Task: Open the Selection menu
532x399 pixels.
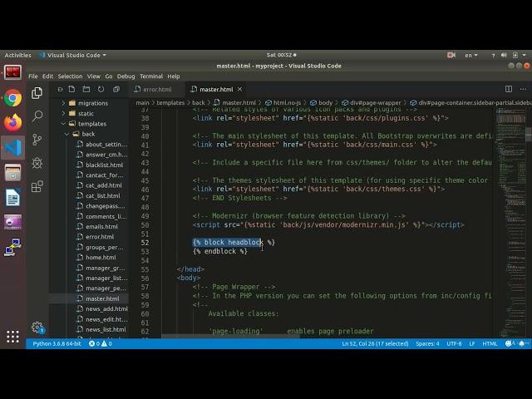Action: click(x=70, y=76)
